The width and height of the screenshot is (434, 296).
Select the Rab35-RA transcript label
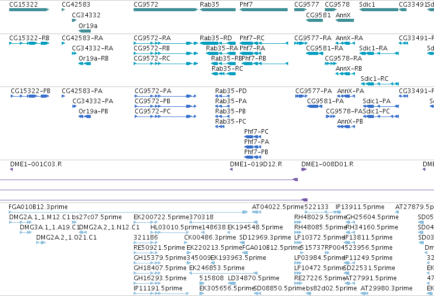pyautogui.click(x=222, y=48)
